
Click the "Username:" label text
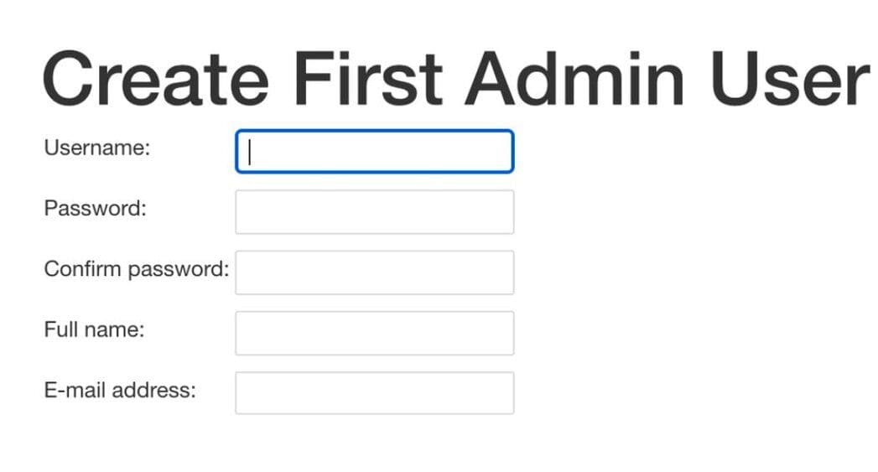(x=96, y=148)
